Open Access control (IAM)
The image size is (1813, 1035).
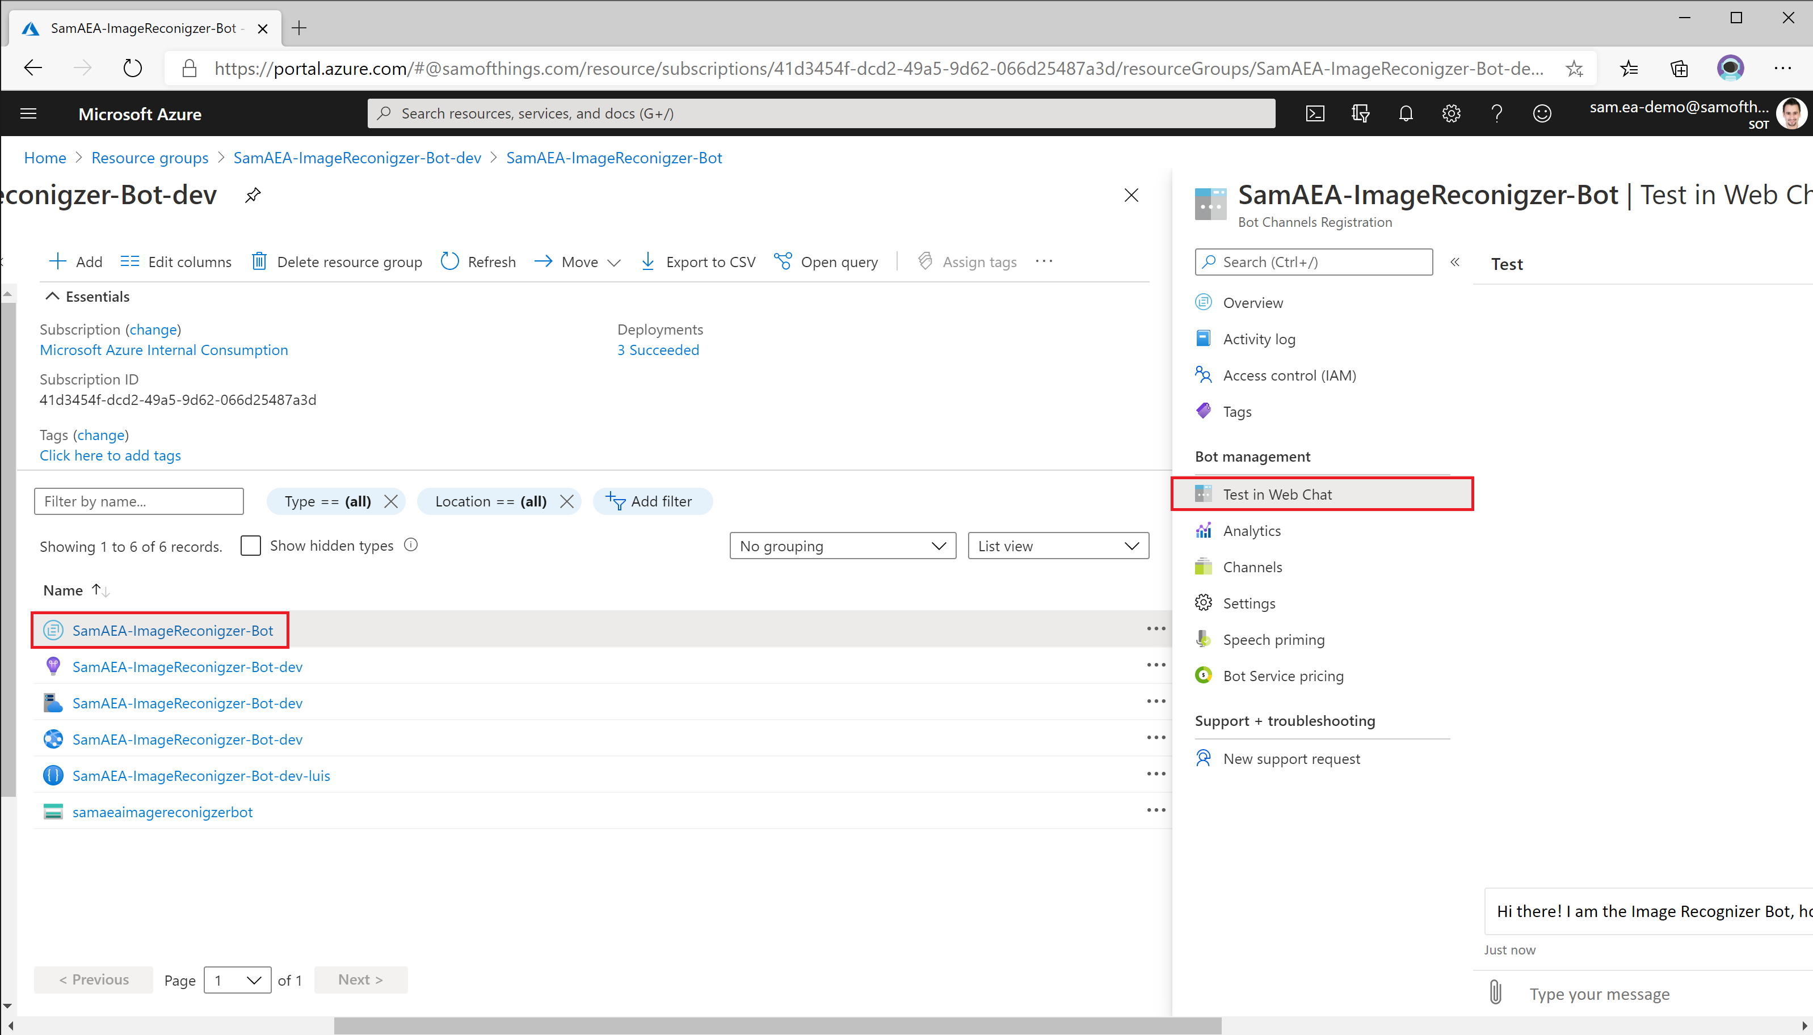click(1289, 375)
